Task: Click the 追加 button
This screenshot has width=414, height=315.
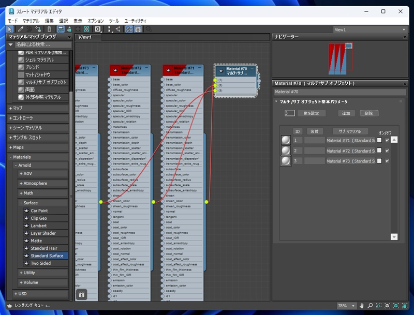Action: pyautogui.click(x=346, y=113)
